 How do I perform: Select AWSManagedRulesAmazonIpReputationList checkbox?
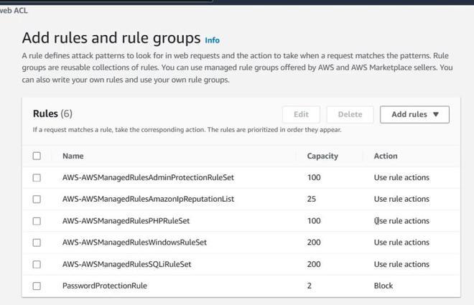37,200
